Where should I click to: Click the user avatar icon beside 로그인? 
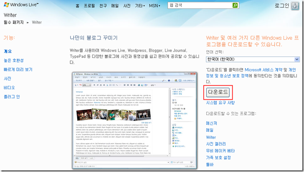[x=295, y=5]
